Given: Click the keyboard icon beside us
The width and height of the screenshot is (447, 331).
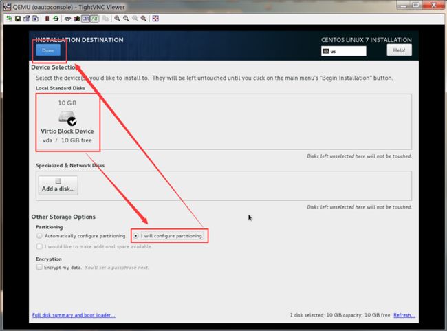Looking at the screenshot, I should tap(325, 51).
